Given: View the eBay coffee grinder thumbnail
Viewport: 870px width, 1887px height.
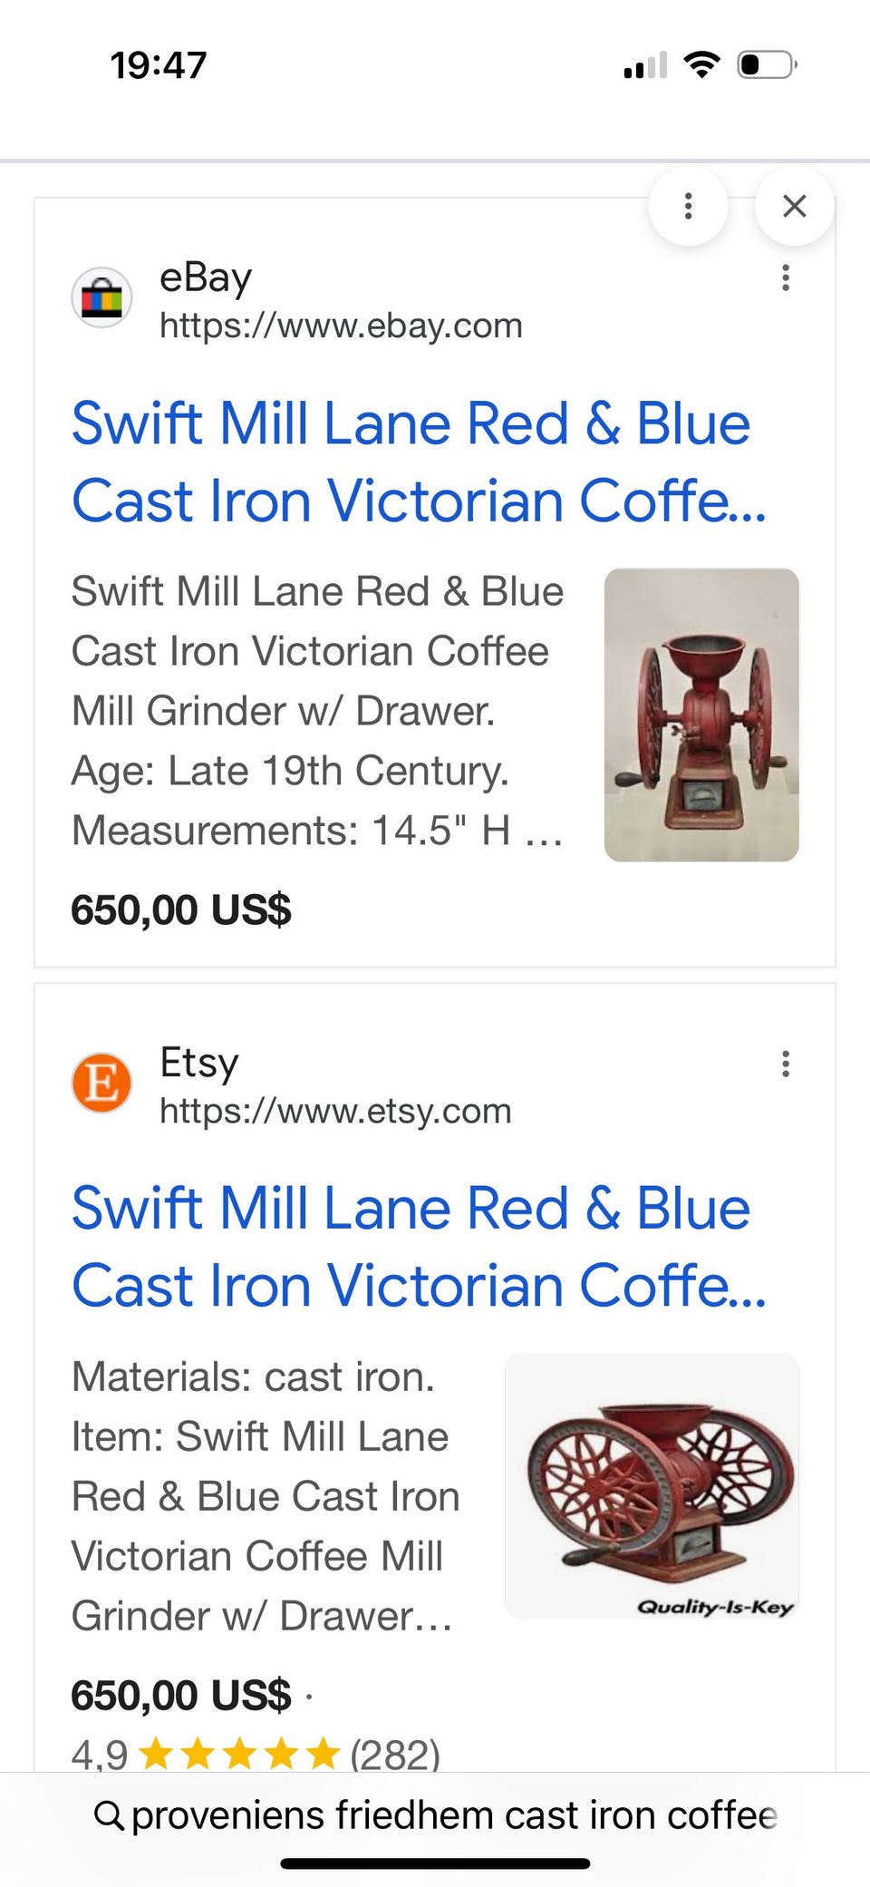Looking at the screenshot, I should [701, 715].
